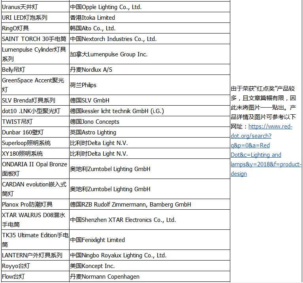The image size is (303, 283).
Task: Click '丹麦Nordlux A/S' cell
Action: (150, 69)
